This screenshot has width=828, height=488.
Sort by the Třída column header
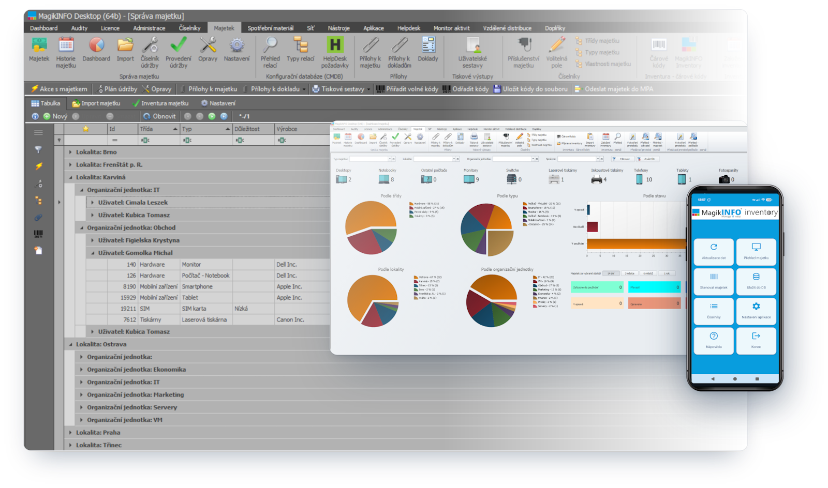coord(158,129)
